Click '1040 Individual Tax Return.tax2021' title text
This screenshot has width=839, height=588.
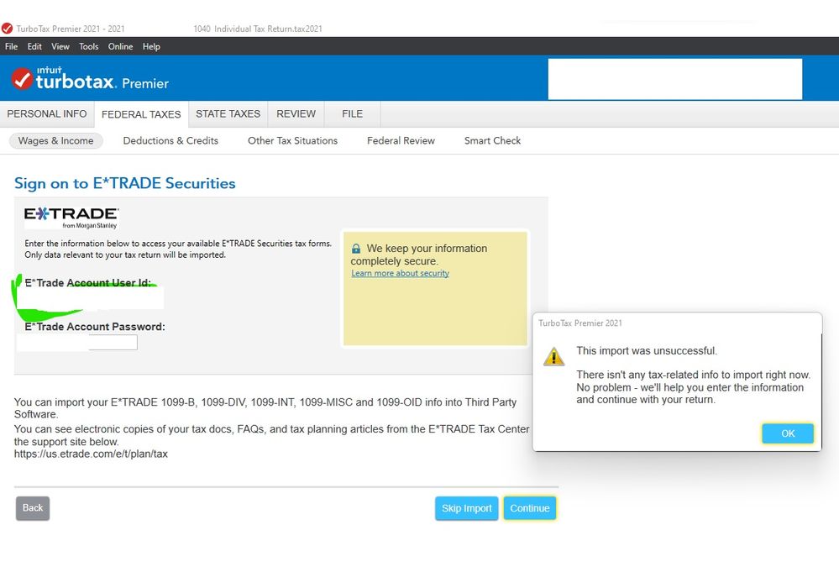[x=258, y=29]
